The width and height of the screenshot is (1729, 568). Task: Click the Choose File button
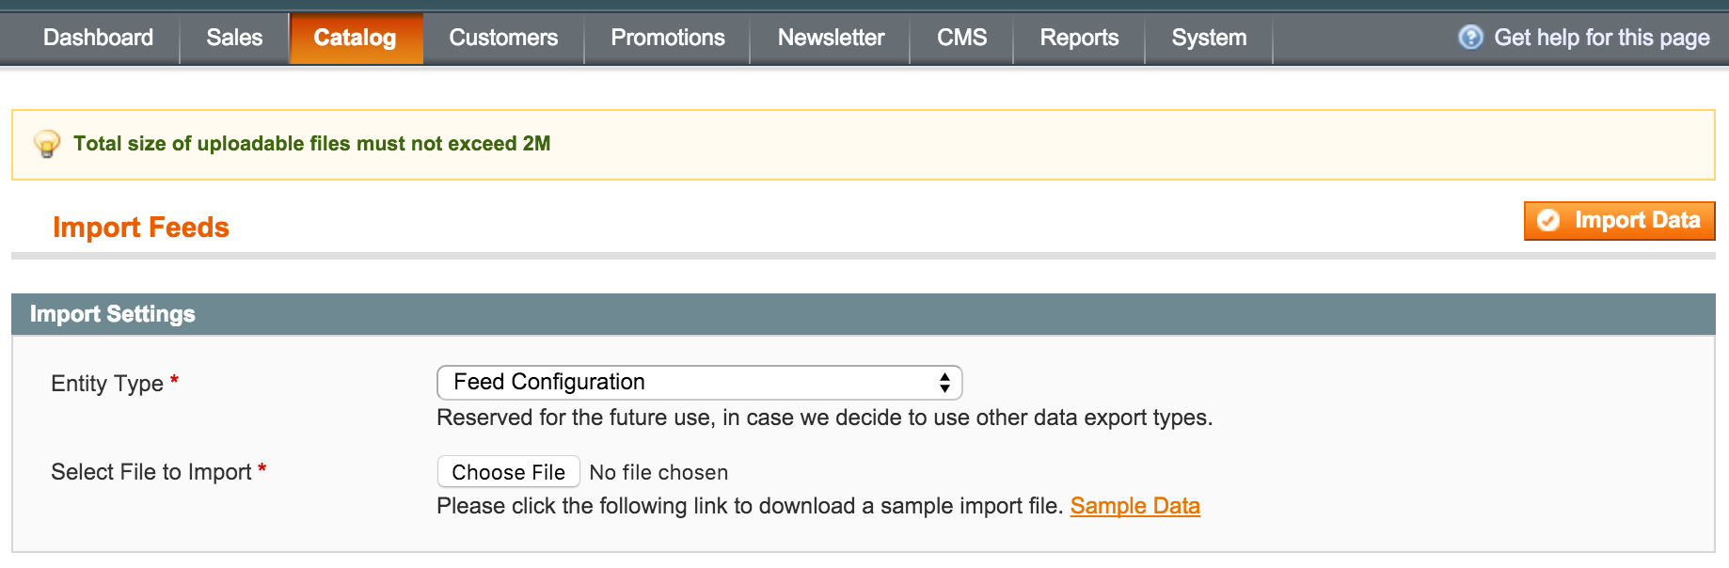(508, 472)
